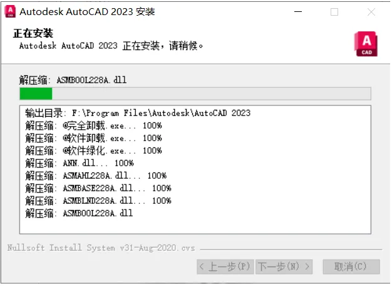Click the large AutoCAD logo in header
The width and height of the screenshot is (392, 286).
366,44
